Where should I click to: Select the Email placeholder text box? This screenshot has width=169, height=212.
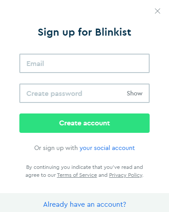pos(84,63)
